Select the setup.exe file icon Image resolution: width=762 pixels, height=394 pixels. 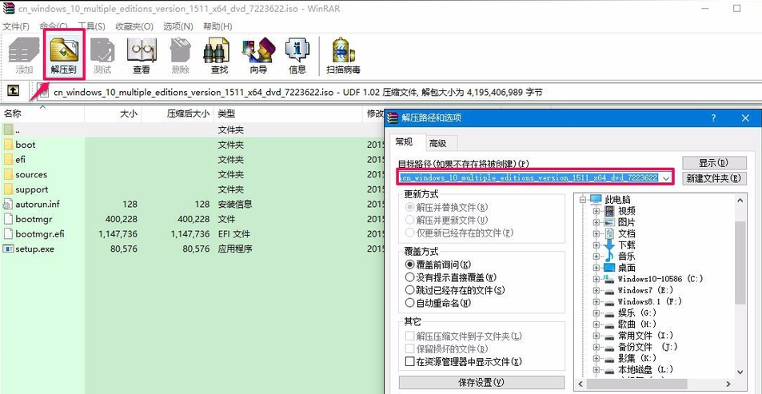(8, 249)
